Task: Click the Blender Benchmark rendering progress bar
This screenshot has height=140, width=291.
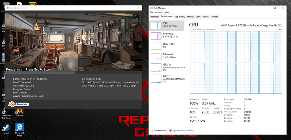Action: click(x=74, y=73)
